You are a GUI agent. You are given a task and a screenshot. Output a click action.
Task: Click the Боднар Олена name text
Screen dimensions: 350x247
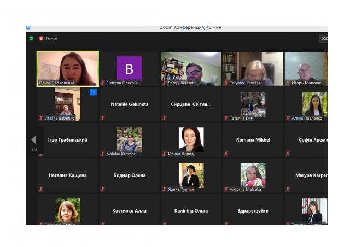[130, 175]
